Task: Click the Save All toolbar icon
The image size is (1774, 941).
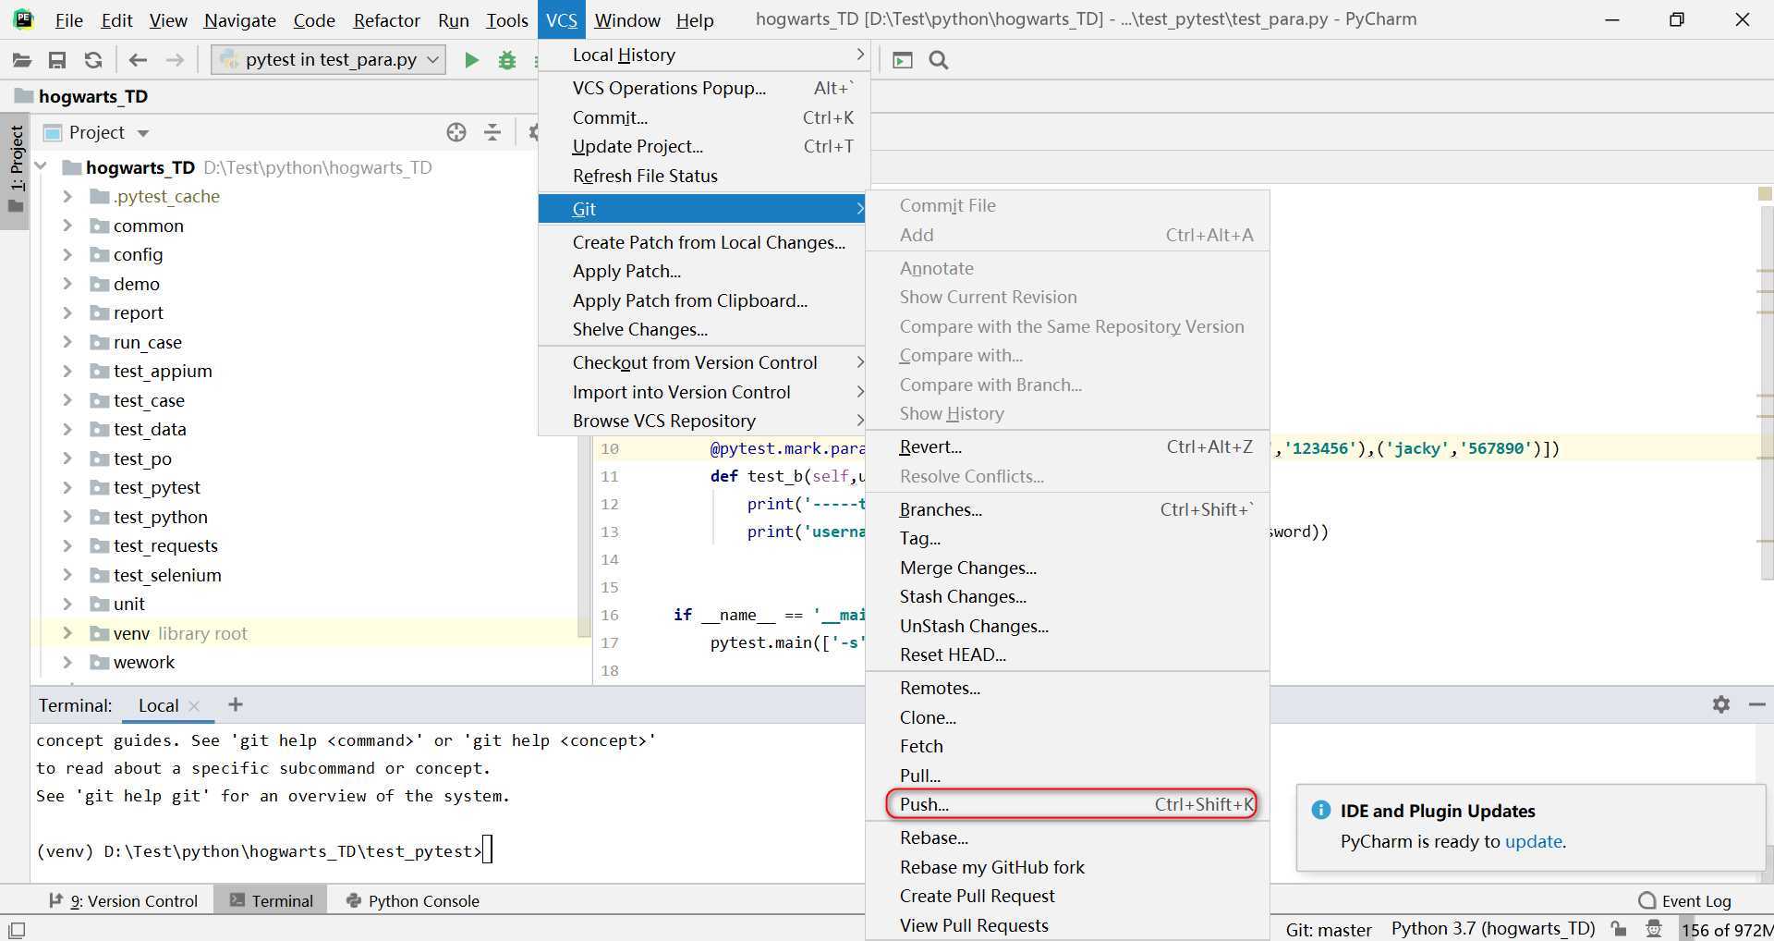Action: click(57, 60)
